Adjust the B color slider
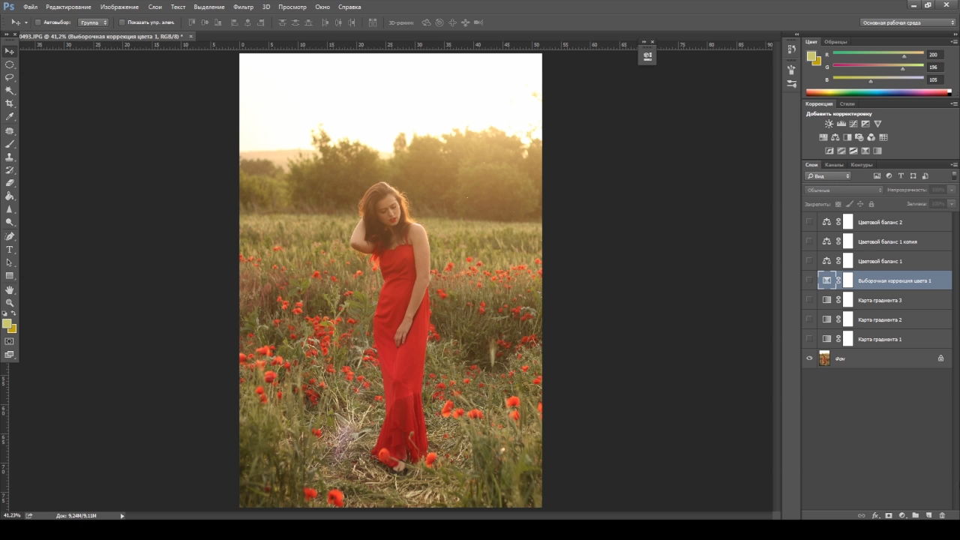Viewport: 960px width, 540px height. point(871,81)
